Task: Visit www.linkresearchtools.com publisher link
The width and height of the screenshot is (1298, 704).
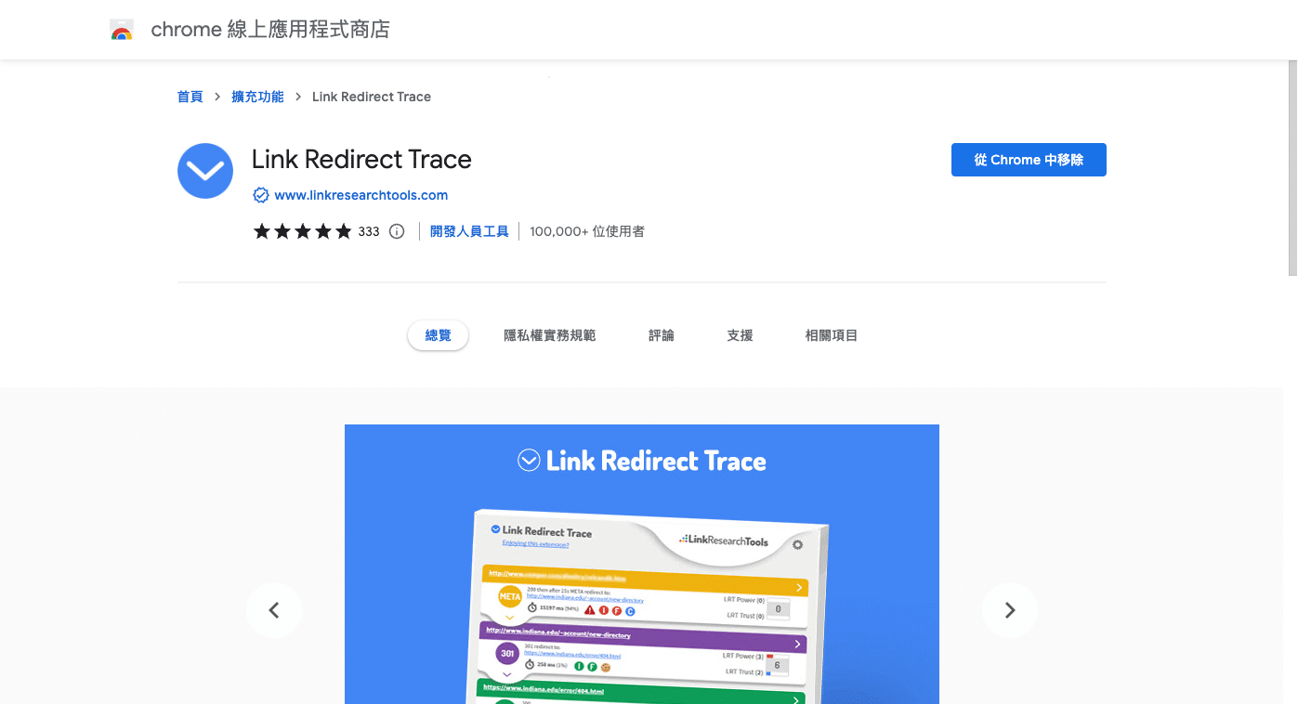Action: (x=361, y=195)
